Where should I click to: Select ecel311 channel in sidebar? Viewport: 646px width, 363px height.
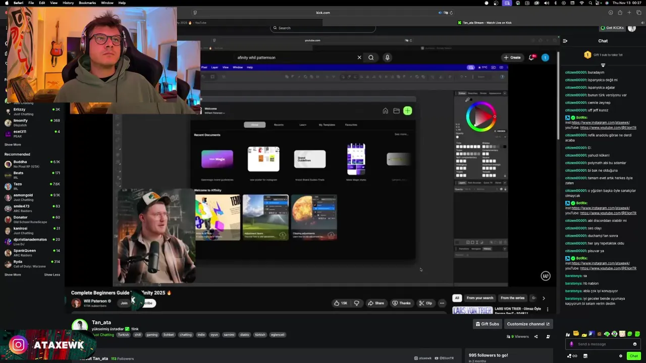coord(32,134)
